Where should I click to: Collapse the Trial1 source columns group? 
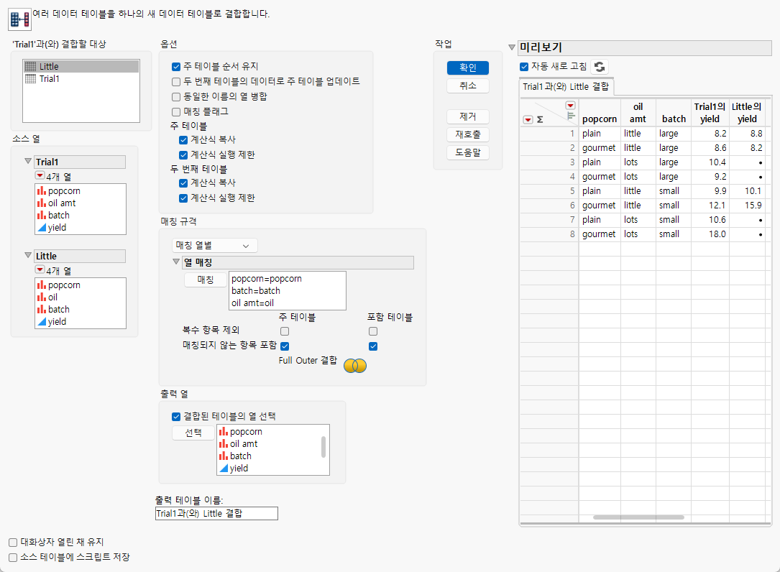pos(28,161)
